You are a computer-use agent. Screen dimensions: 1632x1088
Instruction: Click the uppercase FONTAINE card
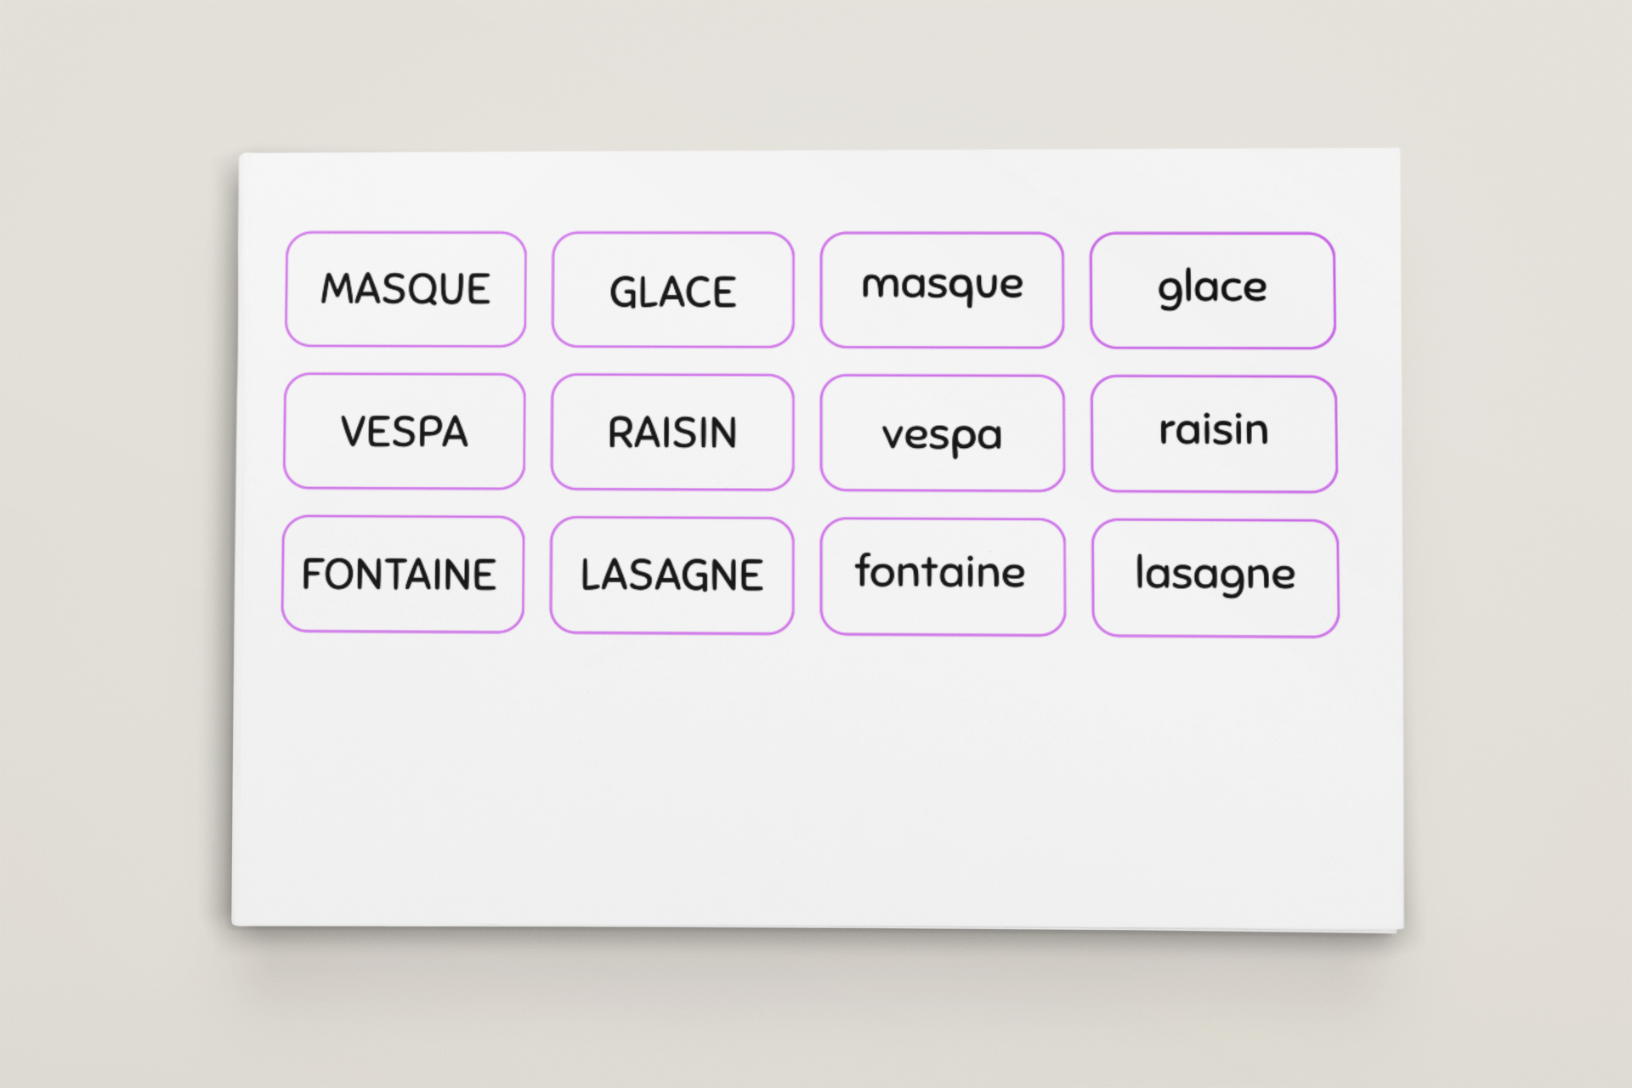[x=402, y=574]
